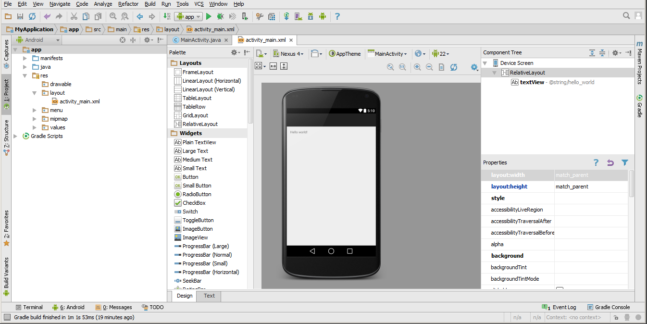
Task: Open the preview settings gear in the designer
Action: pyautogui.click(x=474, y=67)
